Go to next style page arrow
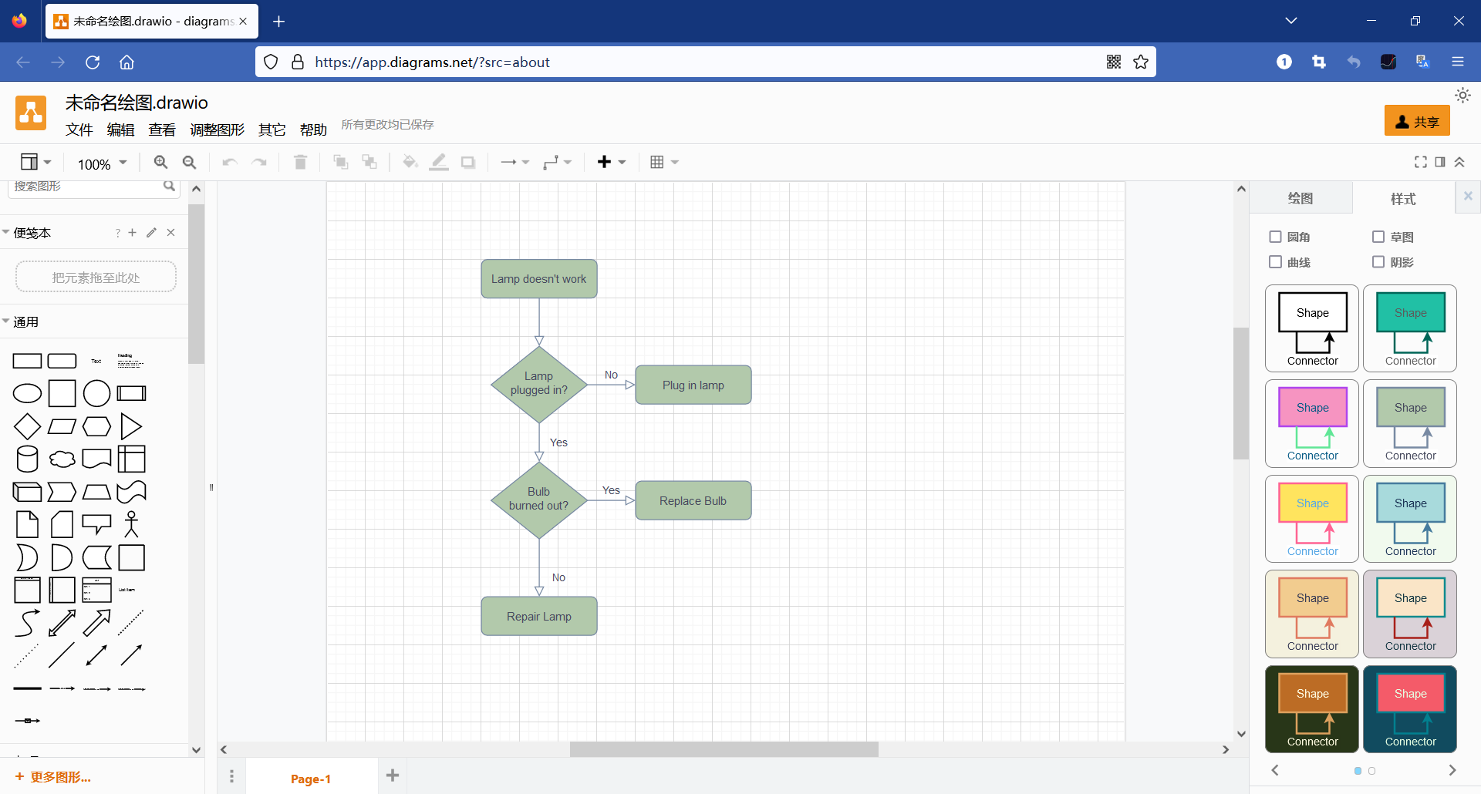The width and height of the screenshot is (1481, 794). [x=1452, y=770]
